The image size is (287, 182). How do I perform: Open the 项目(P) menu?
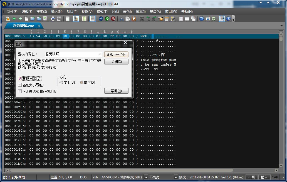pyautogui.click(x=72, y=12)
